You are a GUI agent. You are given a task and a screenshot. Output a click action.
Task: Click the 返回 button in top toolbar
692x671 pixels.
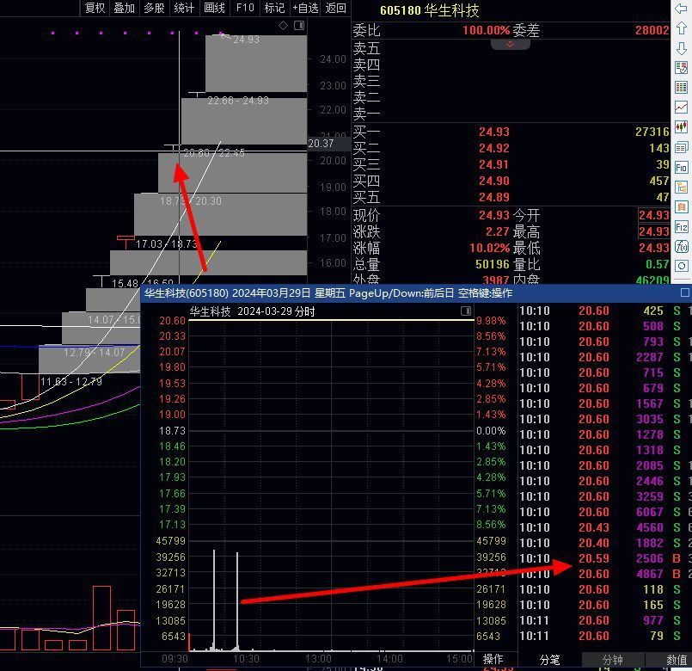tap(336, 8)
